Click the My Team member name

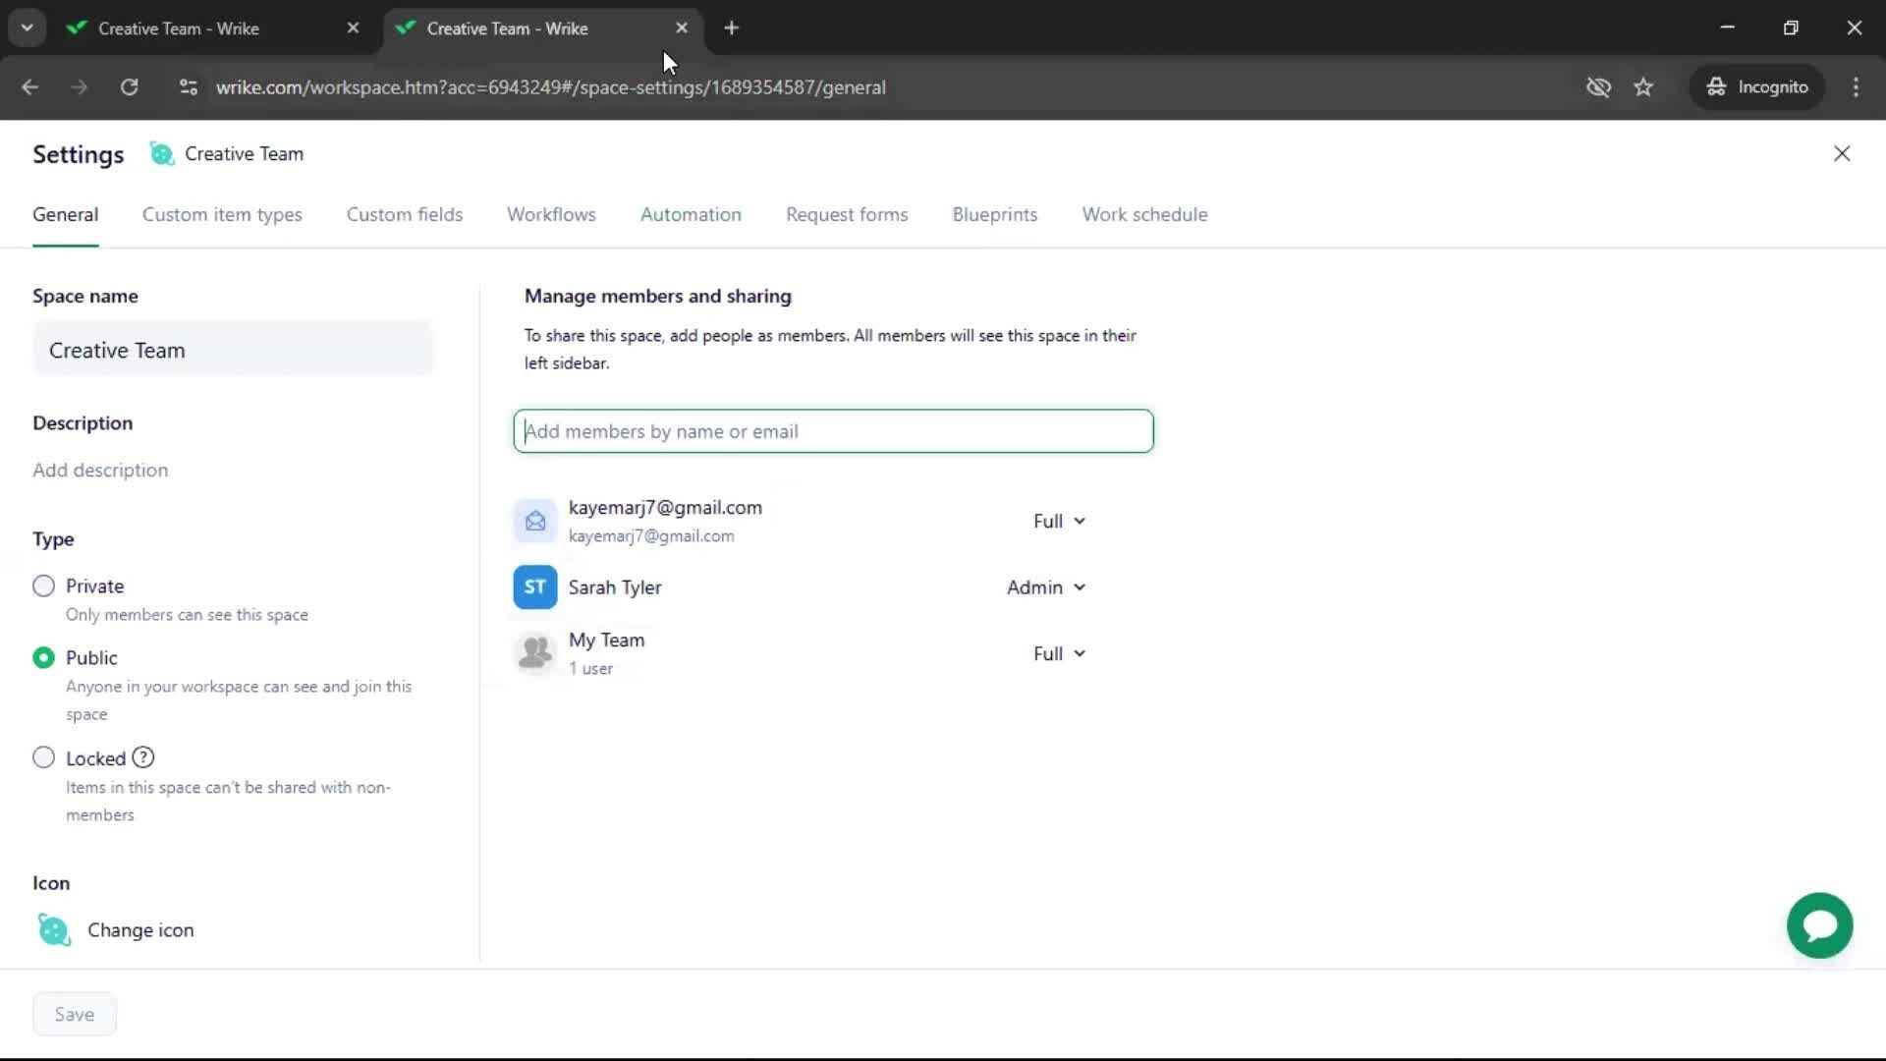point(606,641)
